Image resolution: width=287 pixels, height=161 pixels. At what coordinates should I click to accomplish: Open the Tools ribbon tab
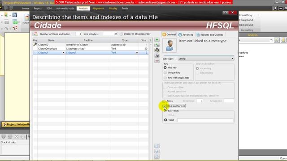click(125, 8)
